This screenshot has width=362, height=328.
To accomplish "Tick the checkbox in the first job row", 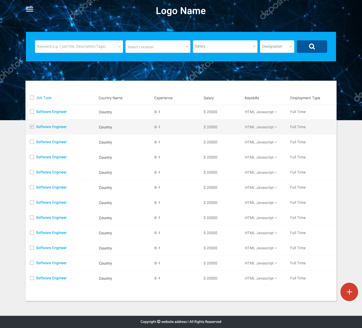I will coord(32,112).
